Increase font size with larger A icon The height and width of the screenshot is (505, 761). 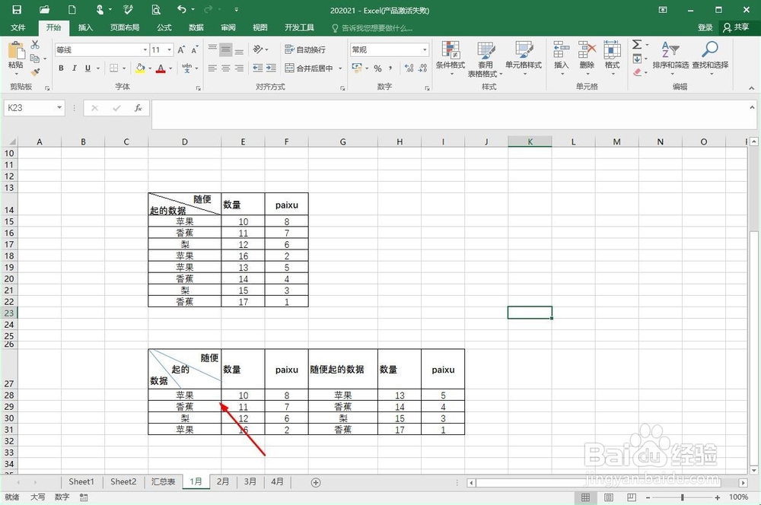point(181,49)
